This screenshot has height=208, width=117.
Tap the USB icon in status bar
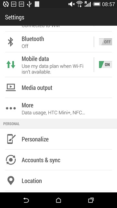click(x=29, y=4)
